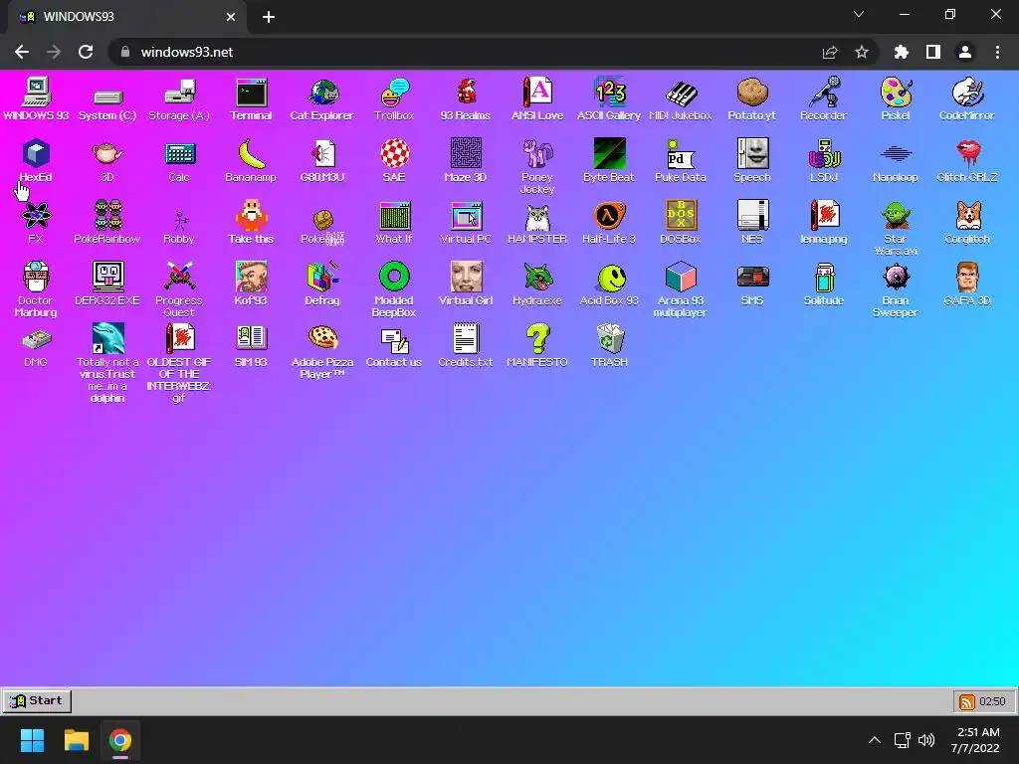Image resolution: width=1019 pixels, height=764 pixels.
Task: Open Star Wars.avi Yoda icon
Action: [x=896, y=228]
